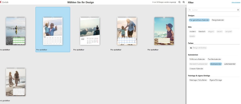Toggle the Frei gestaltbare Kalender filter
241x104 pixels.
click(x=199, y=20)
